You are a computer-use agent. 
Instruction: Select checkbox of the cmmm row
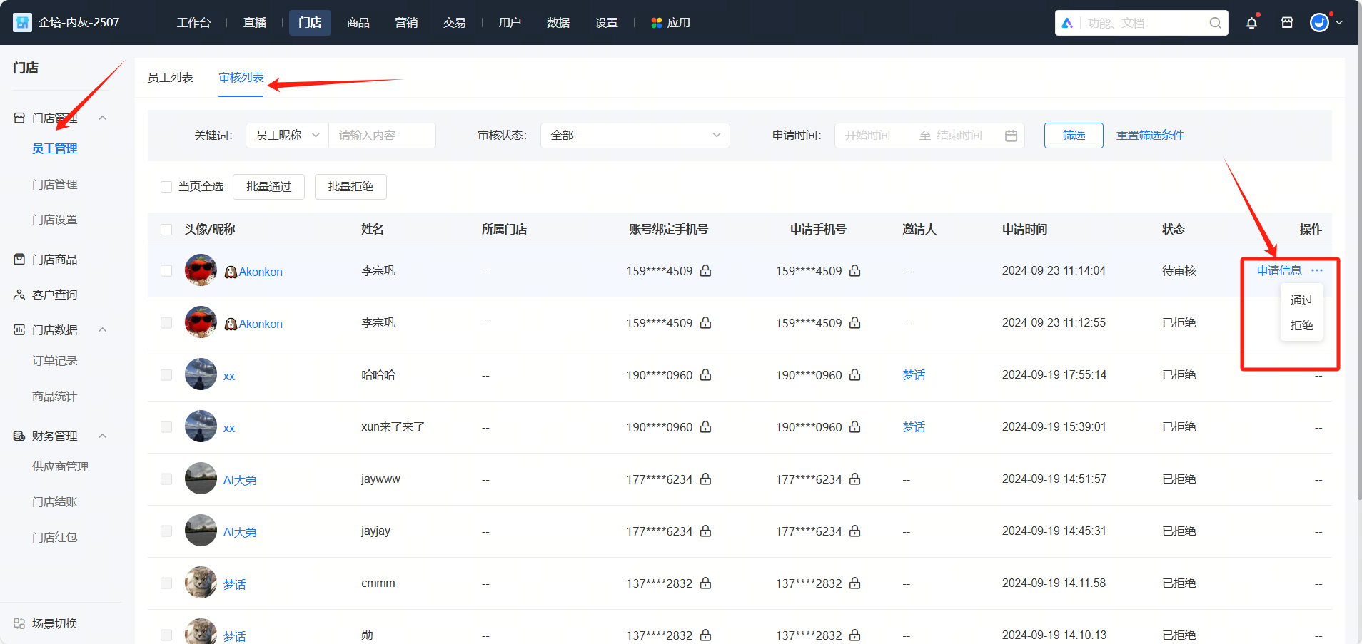click(166, 583)
